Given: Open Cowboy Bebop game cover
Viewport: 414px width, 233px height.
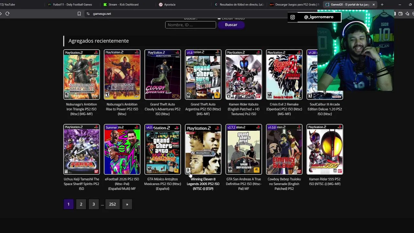Looking at the screenshot, I should [284, 150].
